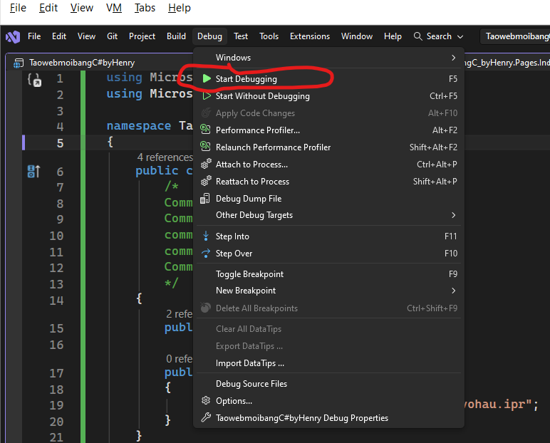This screenshot has width=550, height=443.
Task: Select Import DataTips menu entry
Action: 250,363
